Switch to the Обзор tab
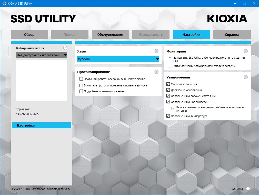This screenshot has width=259, height=195. click(29, 34)
